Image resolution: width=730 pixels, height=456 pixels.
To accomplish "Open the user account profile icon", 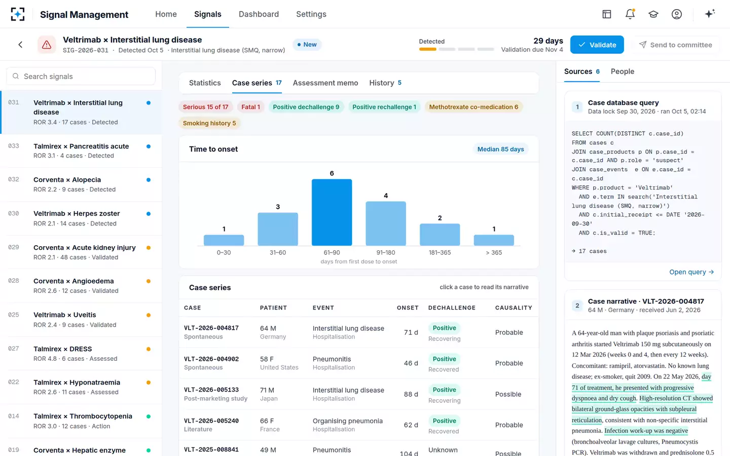I will [677, 14].
